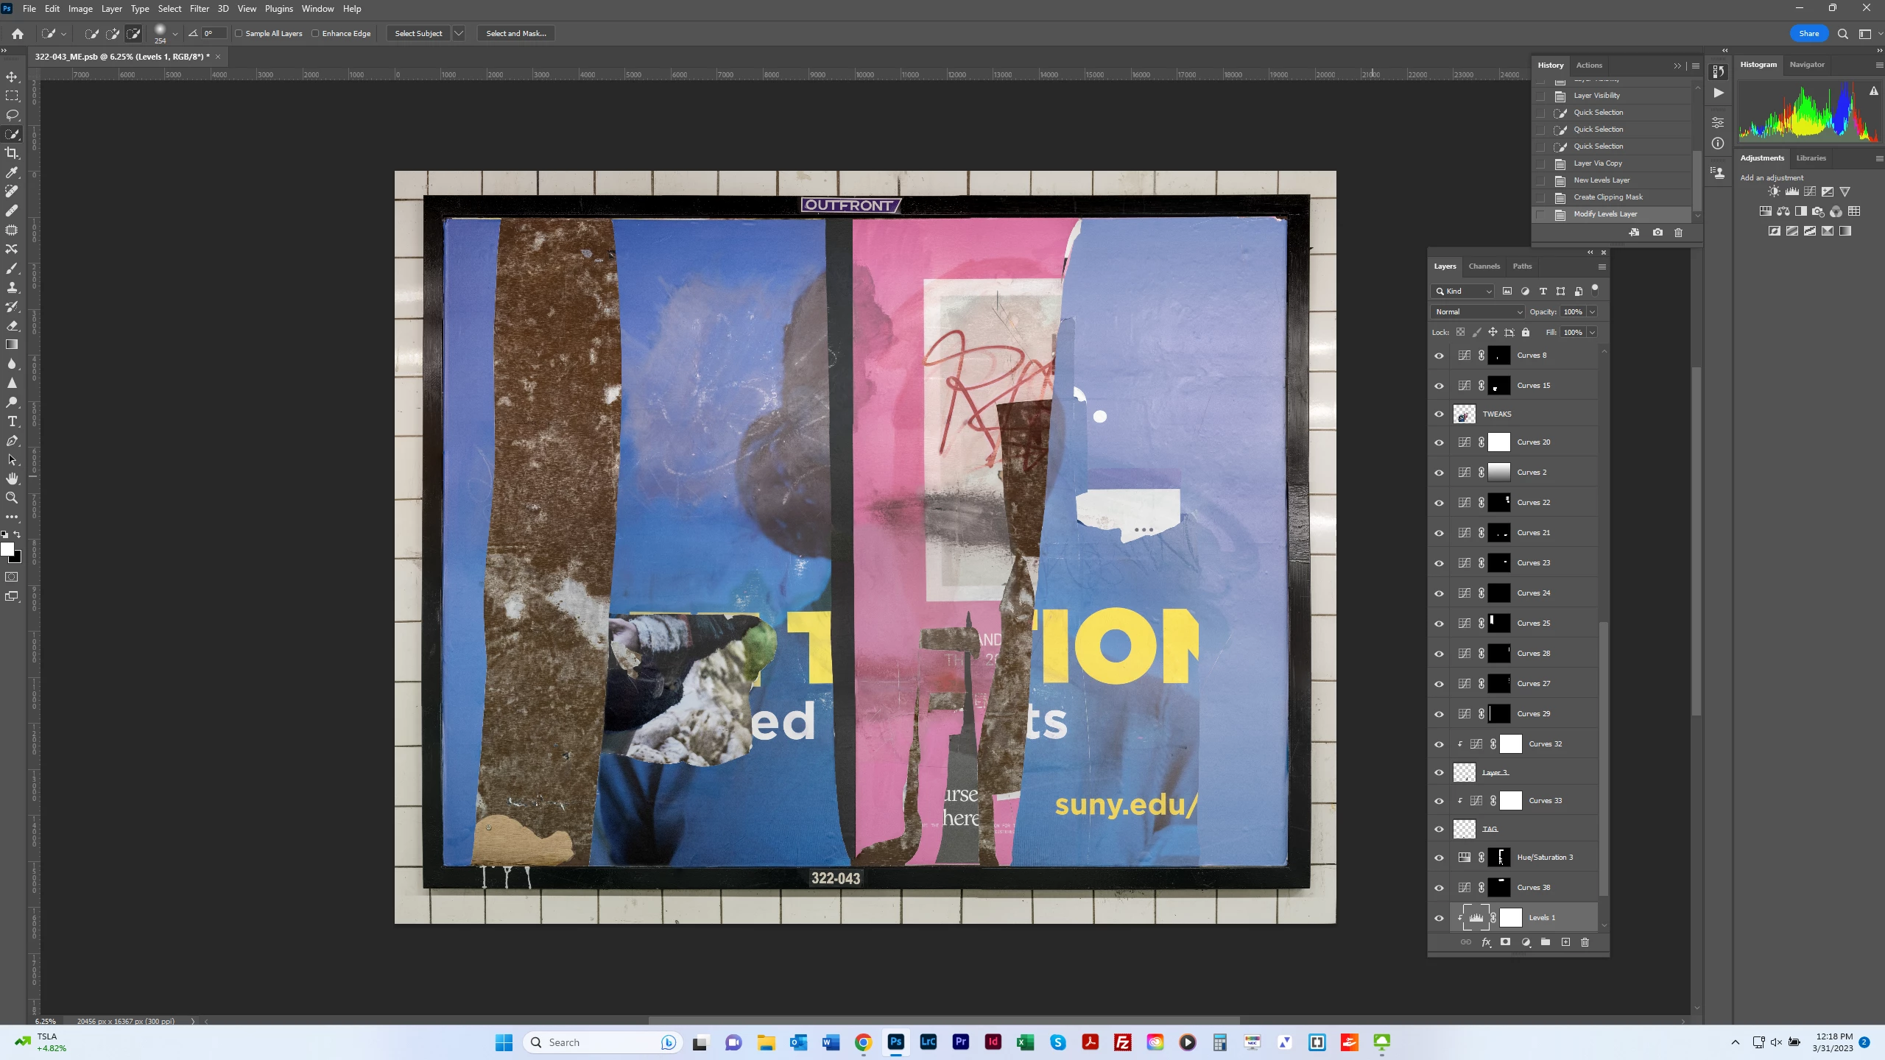The height and width of the screenshot is (1060, 1885).
Task: Select the Lasso tool
Action: [x=12, y=115]
